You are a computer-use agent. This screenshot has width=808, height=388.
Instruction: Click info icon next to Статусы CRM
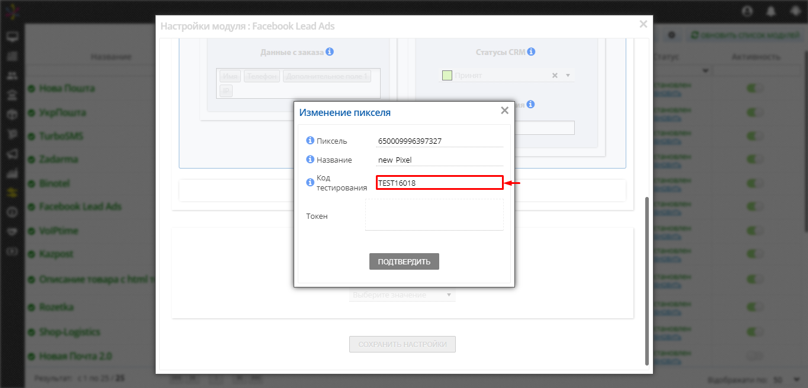531,51
